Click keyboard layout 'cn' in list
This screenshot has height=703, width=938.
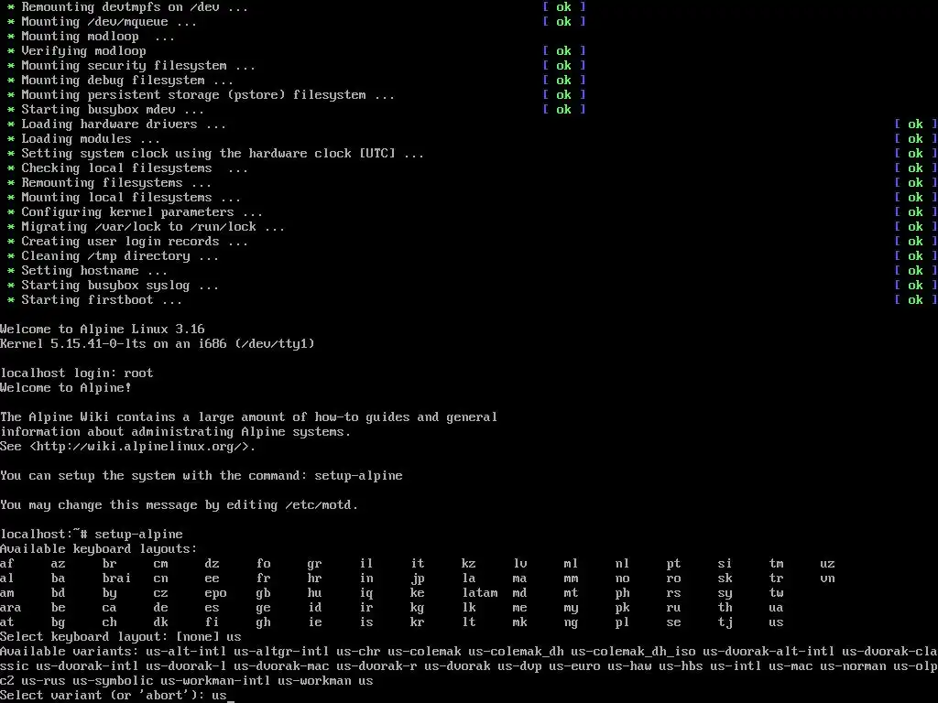(x=160, y=579)
